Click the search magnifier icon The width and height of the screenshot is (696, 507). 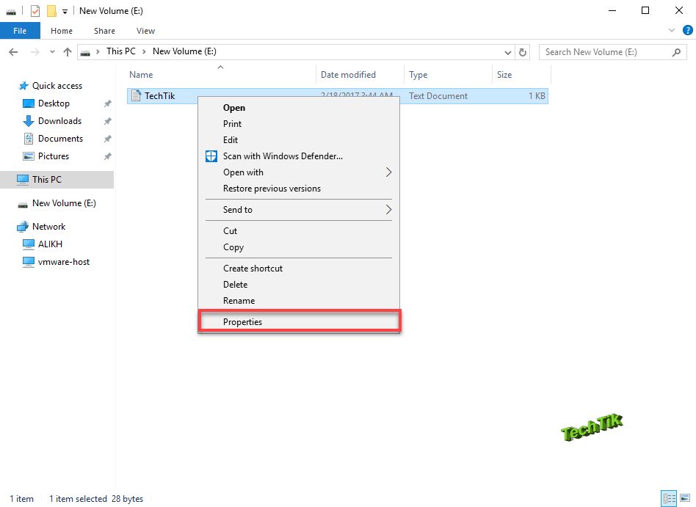(676, 52)
